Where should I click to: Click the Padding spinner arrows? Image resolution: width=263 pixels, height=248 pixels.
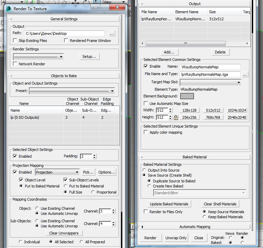coord(95,156)
